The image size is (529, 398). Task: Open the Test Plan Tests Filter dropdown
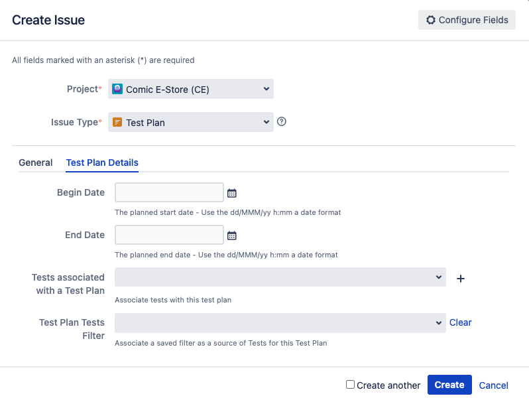[x=280, y=323]
